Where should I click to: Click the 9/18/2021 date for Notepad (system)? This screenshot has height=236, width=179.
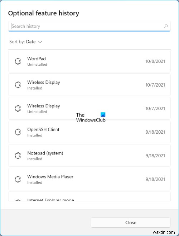click(155, 156)
